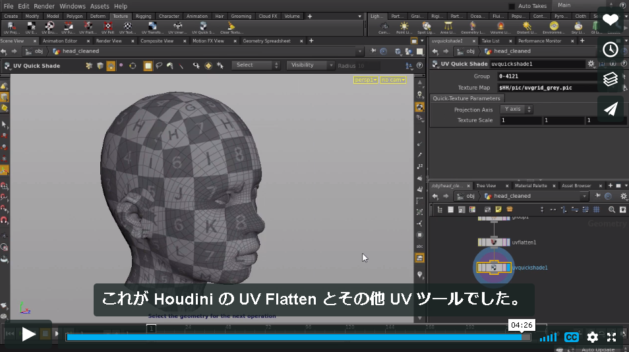Switch to the Material Palette tab
The height and width of the screenshot is (352, 629).
pyautogui.click(x=531, y=186)
